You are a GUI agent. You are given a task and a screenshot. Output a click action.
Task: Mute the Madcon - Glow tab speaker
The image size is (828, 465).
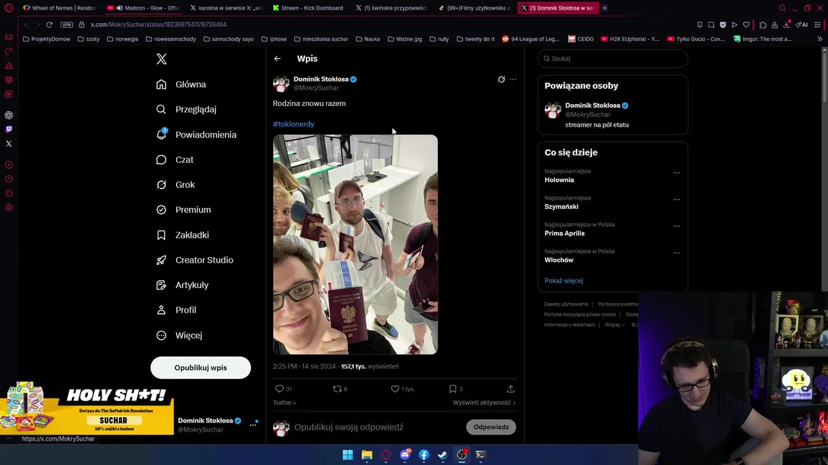120,8
